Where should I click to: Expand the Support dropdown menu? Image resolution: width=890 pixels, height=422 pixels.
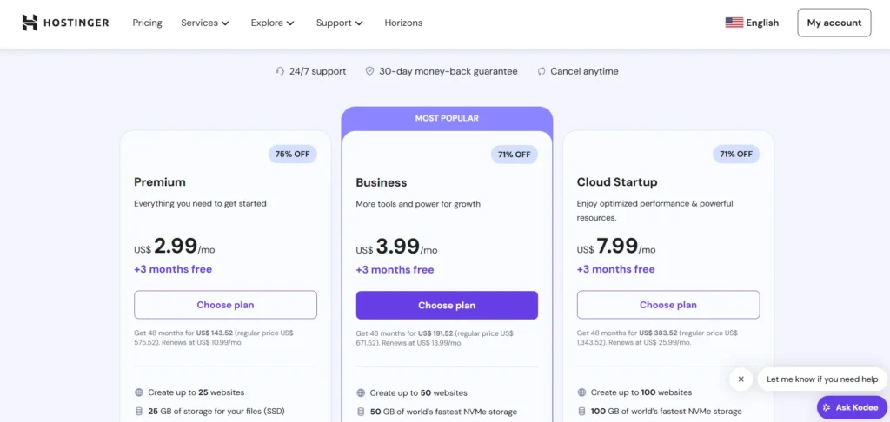[340, 23]
